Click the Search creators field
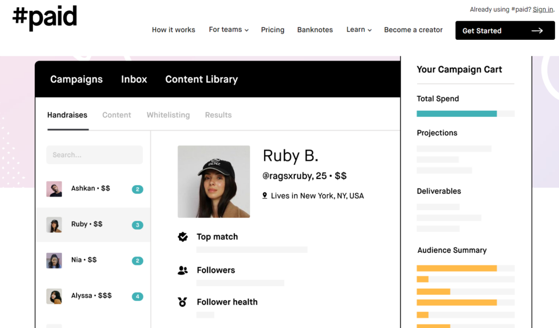Screen dimensions: 559x328 (94, 155)
